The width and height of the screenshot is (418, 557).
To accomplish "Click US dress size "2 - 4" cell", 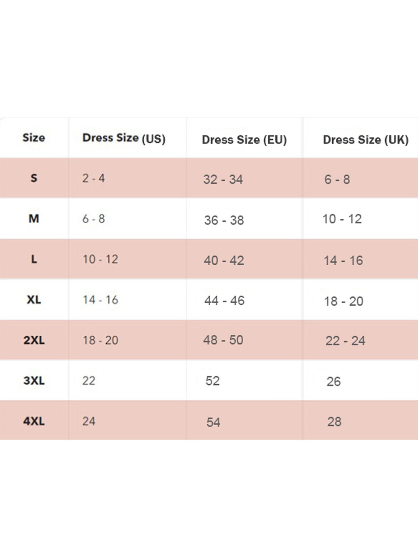I will click(x=93, y=178).
